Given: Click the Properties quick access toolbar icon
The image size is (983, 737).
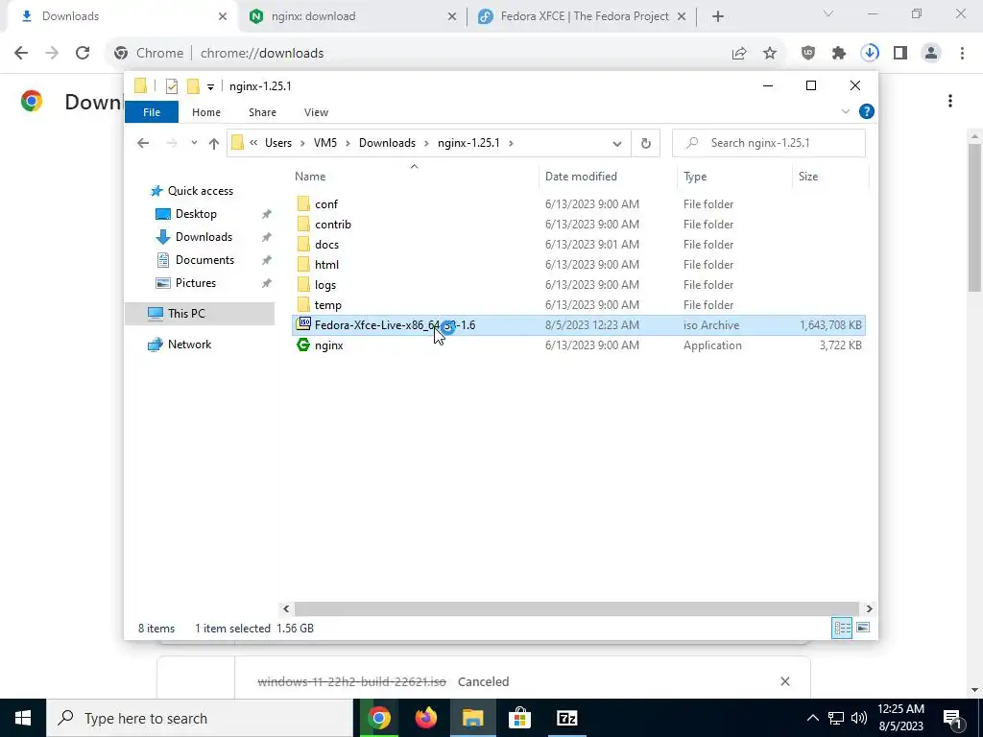Looking at the screenshot, I should 172,86.
